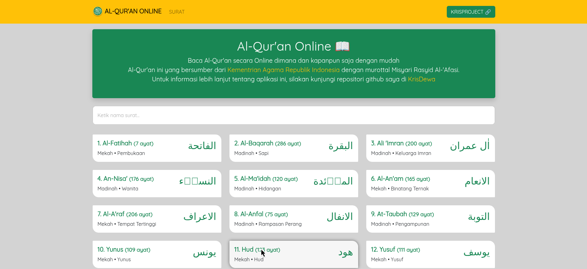
Task: Click the Al-Qur'an Online logo icon
Action: tap(98, 11)
